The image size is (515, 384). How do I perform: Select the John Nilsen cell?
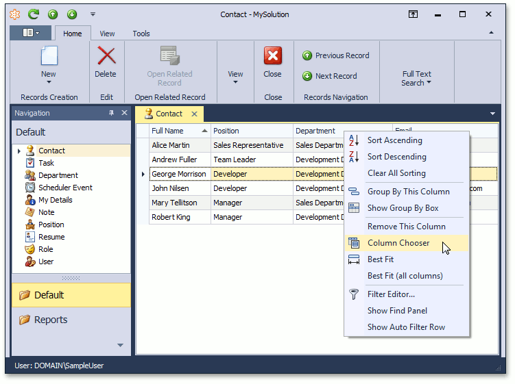[180, 188]
